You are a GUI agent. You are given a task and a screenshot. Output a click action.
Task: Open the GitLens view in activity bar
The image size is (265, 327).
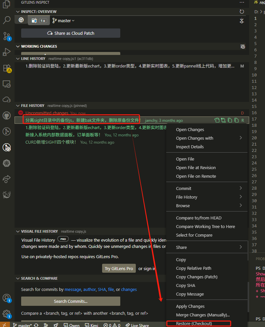[x=7, y=131]
